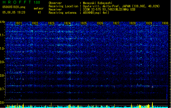The height and width of the screenshot is (108, 171).
Task: Click the 'Receiving Location' label
Action: coord(63,6)
